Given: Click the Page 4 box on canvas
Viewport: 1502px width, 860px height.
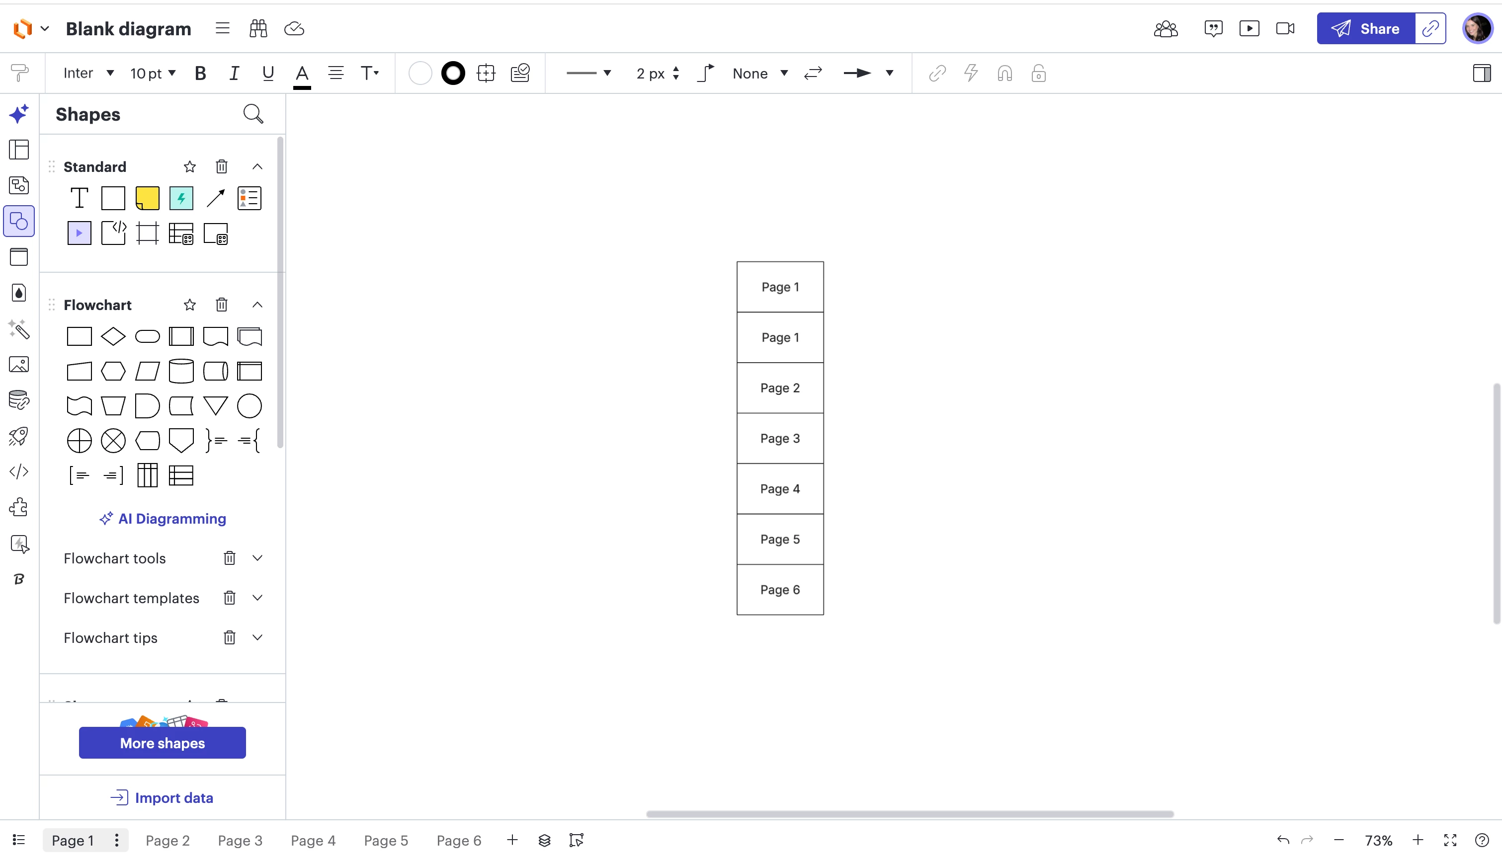Looking at the screenshot, I should point(779,488).
